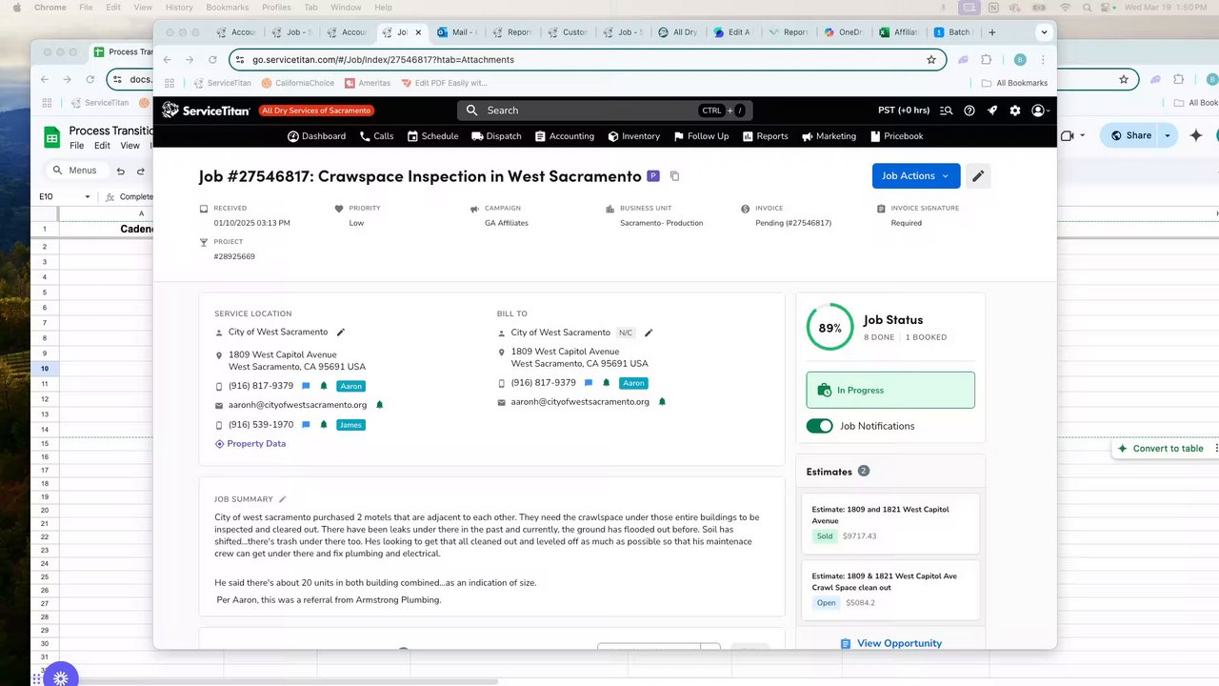Click Convert to table in Sheets window
The width and height of the screenshot is (1219, 686).
[1161, 449]
